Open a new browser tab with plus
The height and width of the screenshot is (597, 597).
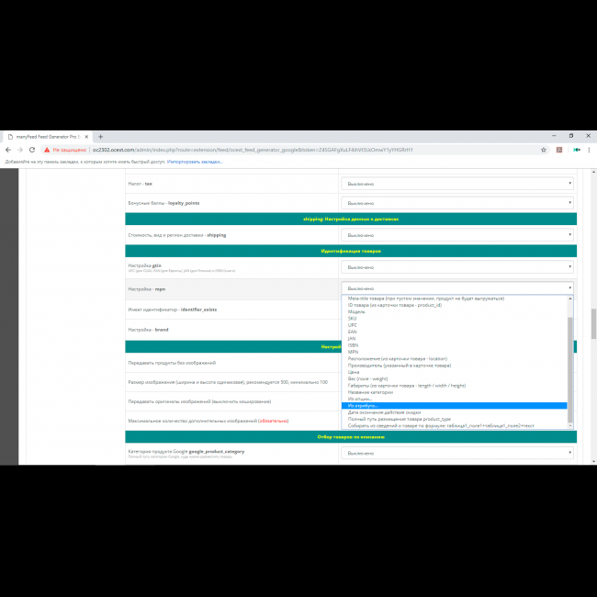(x=100, y=136)
